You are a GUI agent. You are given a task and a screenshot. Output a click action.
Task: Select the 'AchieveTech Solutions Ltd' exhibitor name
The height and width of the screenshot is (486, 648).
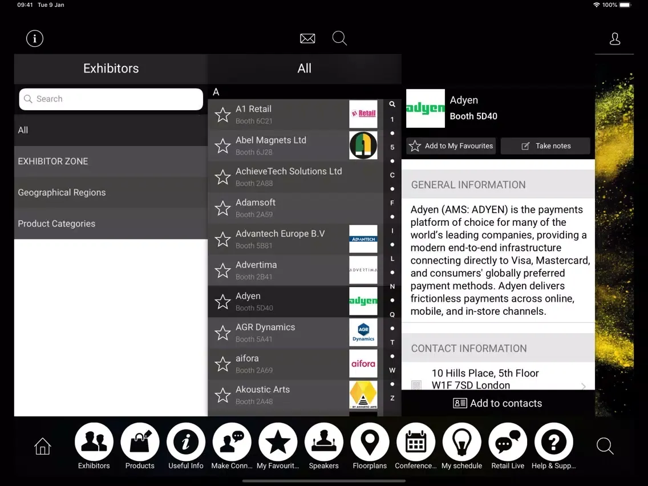tap(289, 171)
